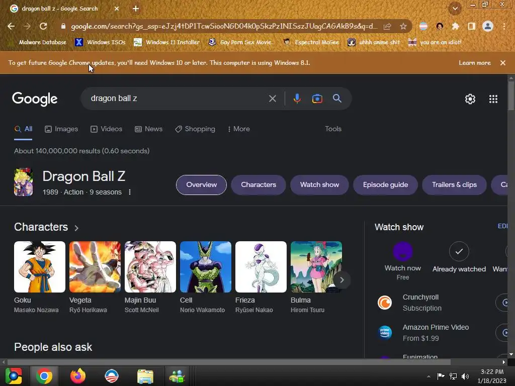Open the Espectral McGee bookmark
Screen dimensions: 515x386
pyautogui.click(x=311, y=42)
